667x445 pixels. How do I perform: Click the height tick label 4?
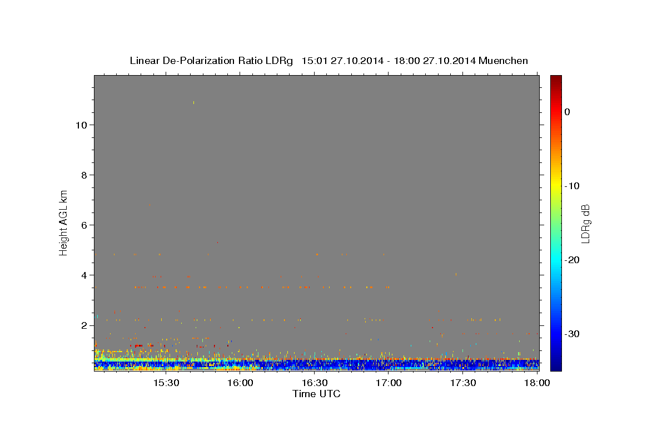pos(83,275)
